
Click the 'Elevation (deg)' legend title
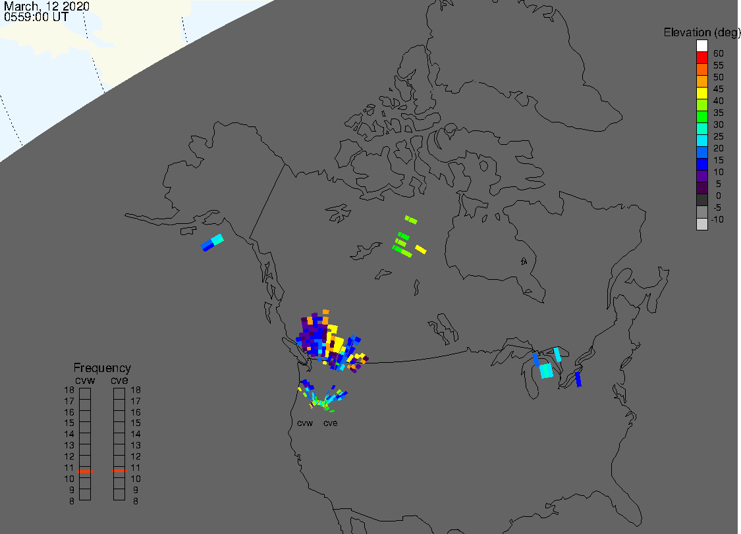(701, 33)
